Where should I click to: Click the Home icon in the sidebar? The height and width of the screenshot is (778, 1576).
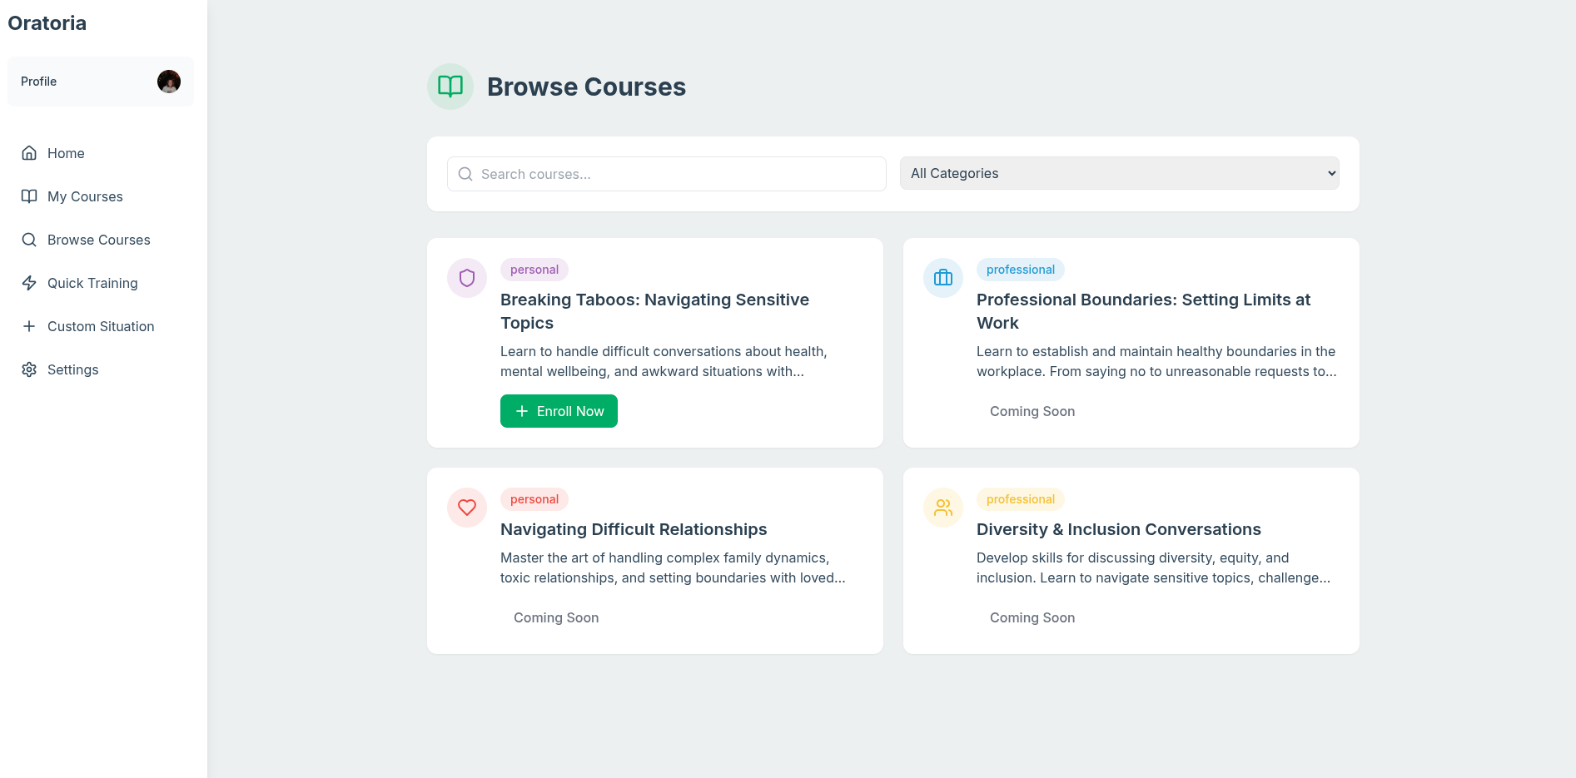click(29, 153)
